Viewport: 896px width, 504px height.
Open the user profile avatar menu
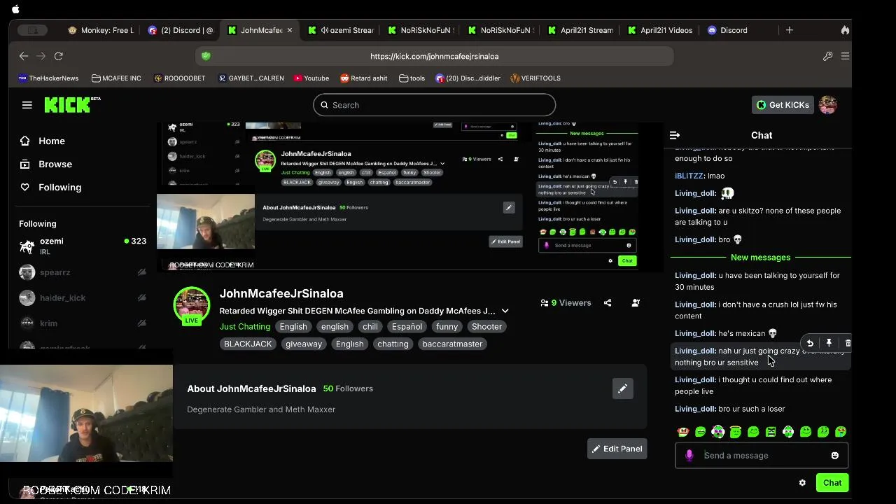click(828, 105)
